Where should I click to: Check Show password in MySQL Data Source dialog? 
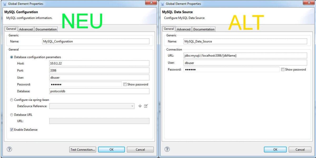coord(283,70)
